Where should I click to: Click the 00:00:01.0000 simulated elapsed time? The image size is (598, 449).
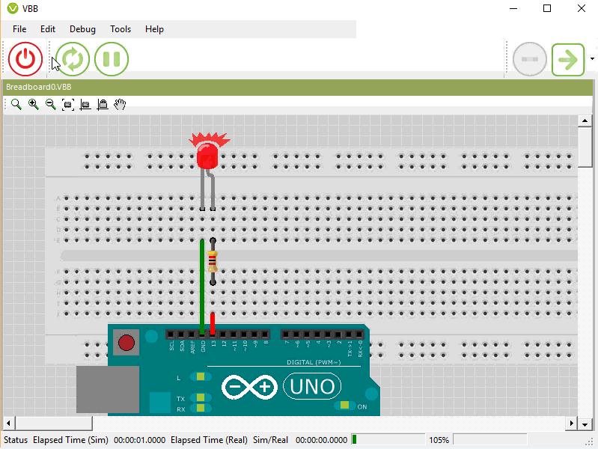[x=140, y=440]
